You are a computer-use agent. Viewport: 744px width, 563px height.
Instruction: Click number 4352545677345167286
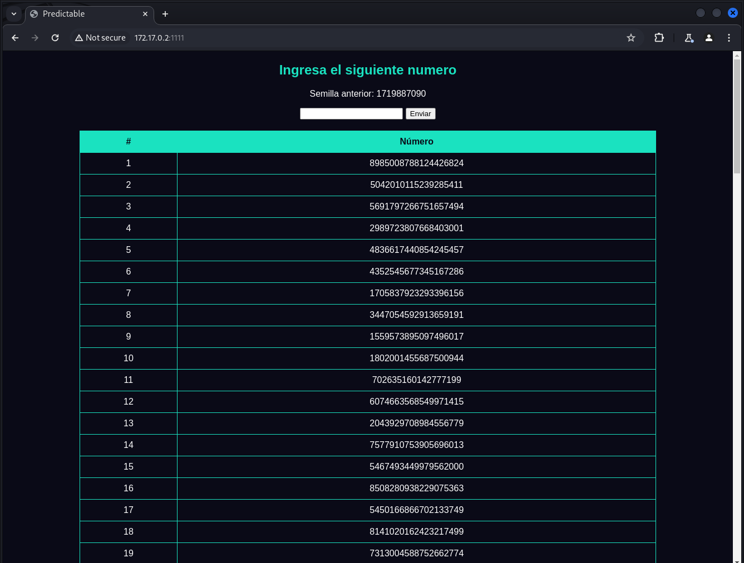(x=416, y=271)
